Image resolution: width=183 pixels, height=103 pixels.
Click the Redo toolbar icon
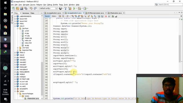tap(35, 8)
